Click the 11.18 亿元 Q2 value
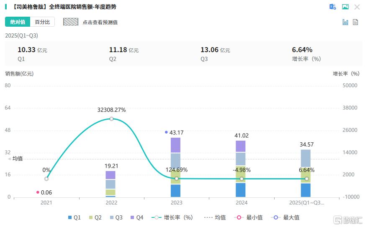 pos(124,50)
